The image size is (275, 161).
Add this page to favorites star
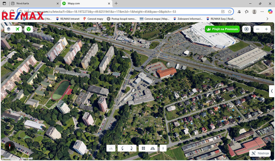click(x=230, y=12)
